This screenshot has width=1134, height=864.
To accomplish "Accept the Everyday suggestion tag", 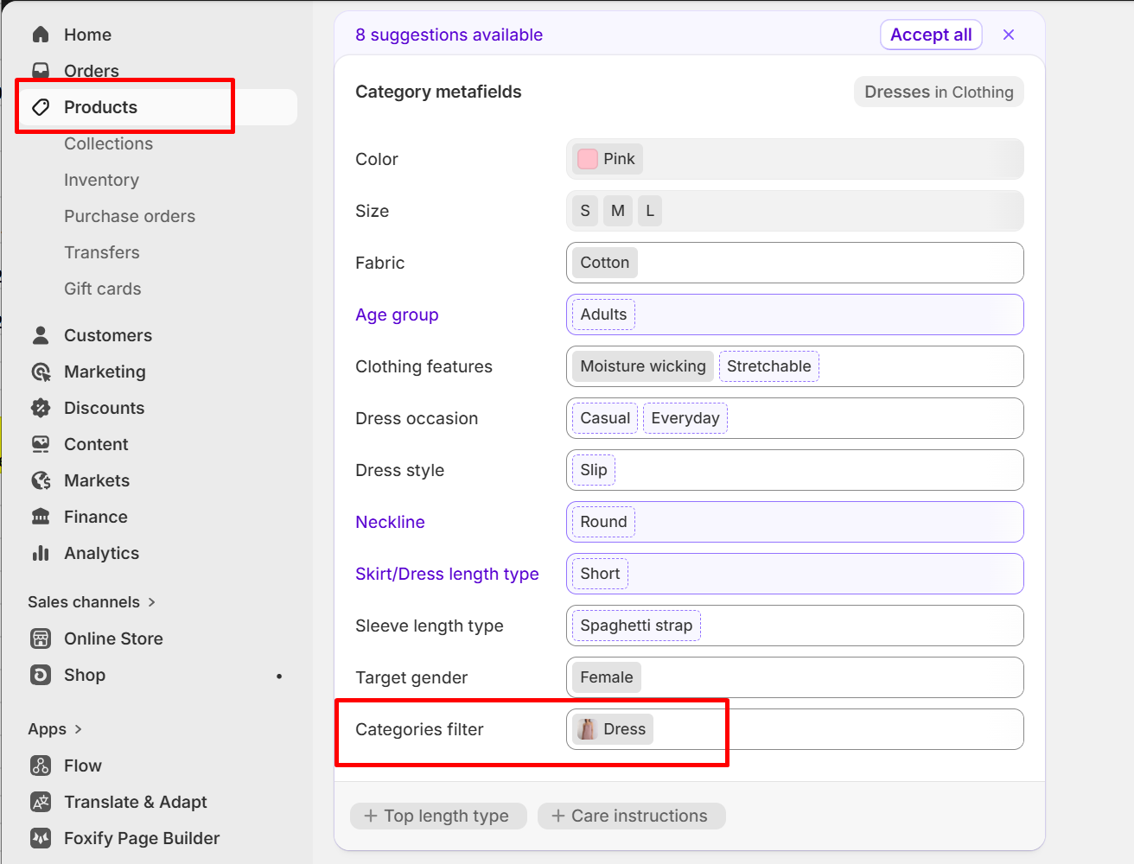I will tap(685, 418).
